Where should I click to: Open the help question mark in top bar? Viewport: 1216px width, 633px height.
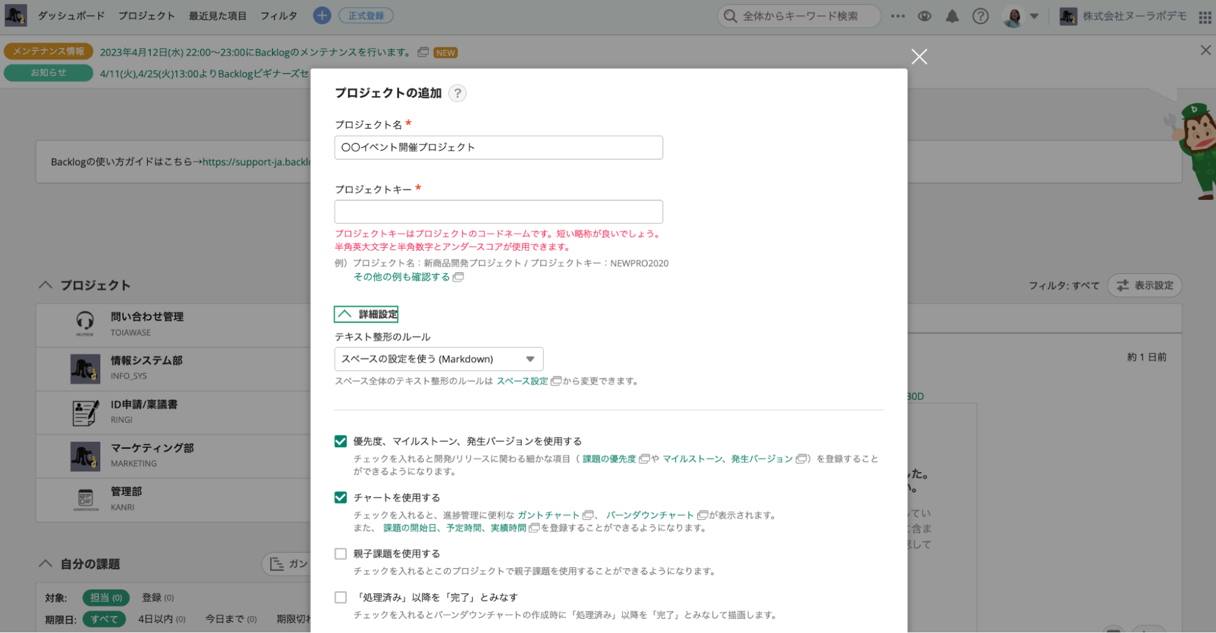click(x=980, y=16)
